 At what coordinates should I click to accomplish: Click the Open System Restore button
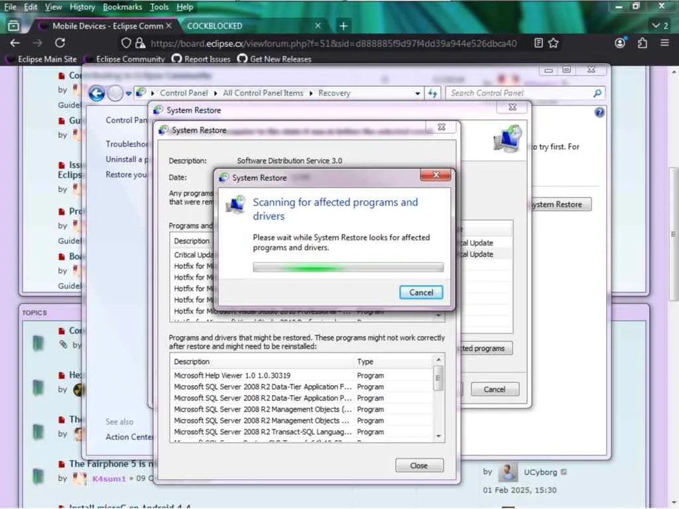tap(560, 204)
